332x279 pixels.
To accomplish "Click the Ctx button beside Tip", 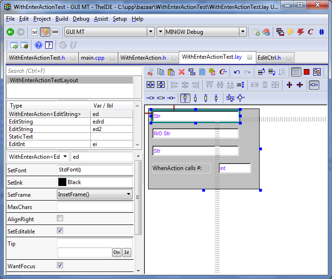I will 117,253.
